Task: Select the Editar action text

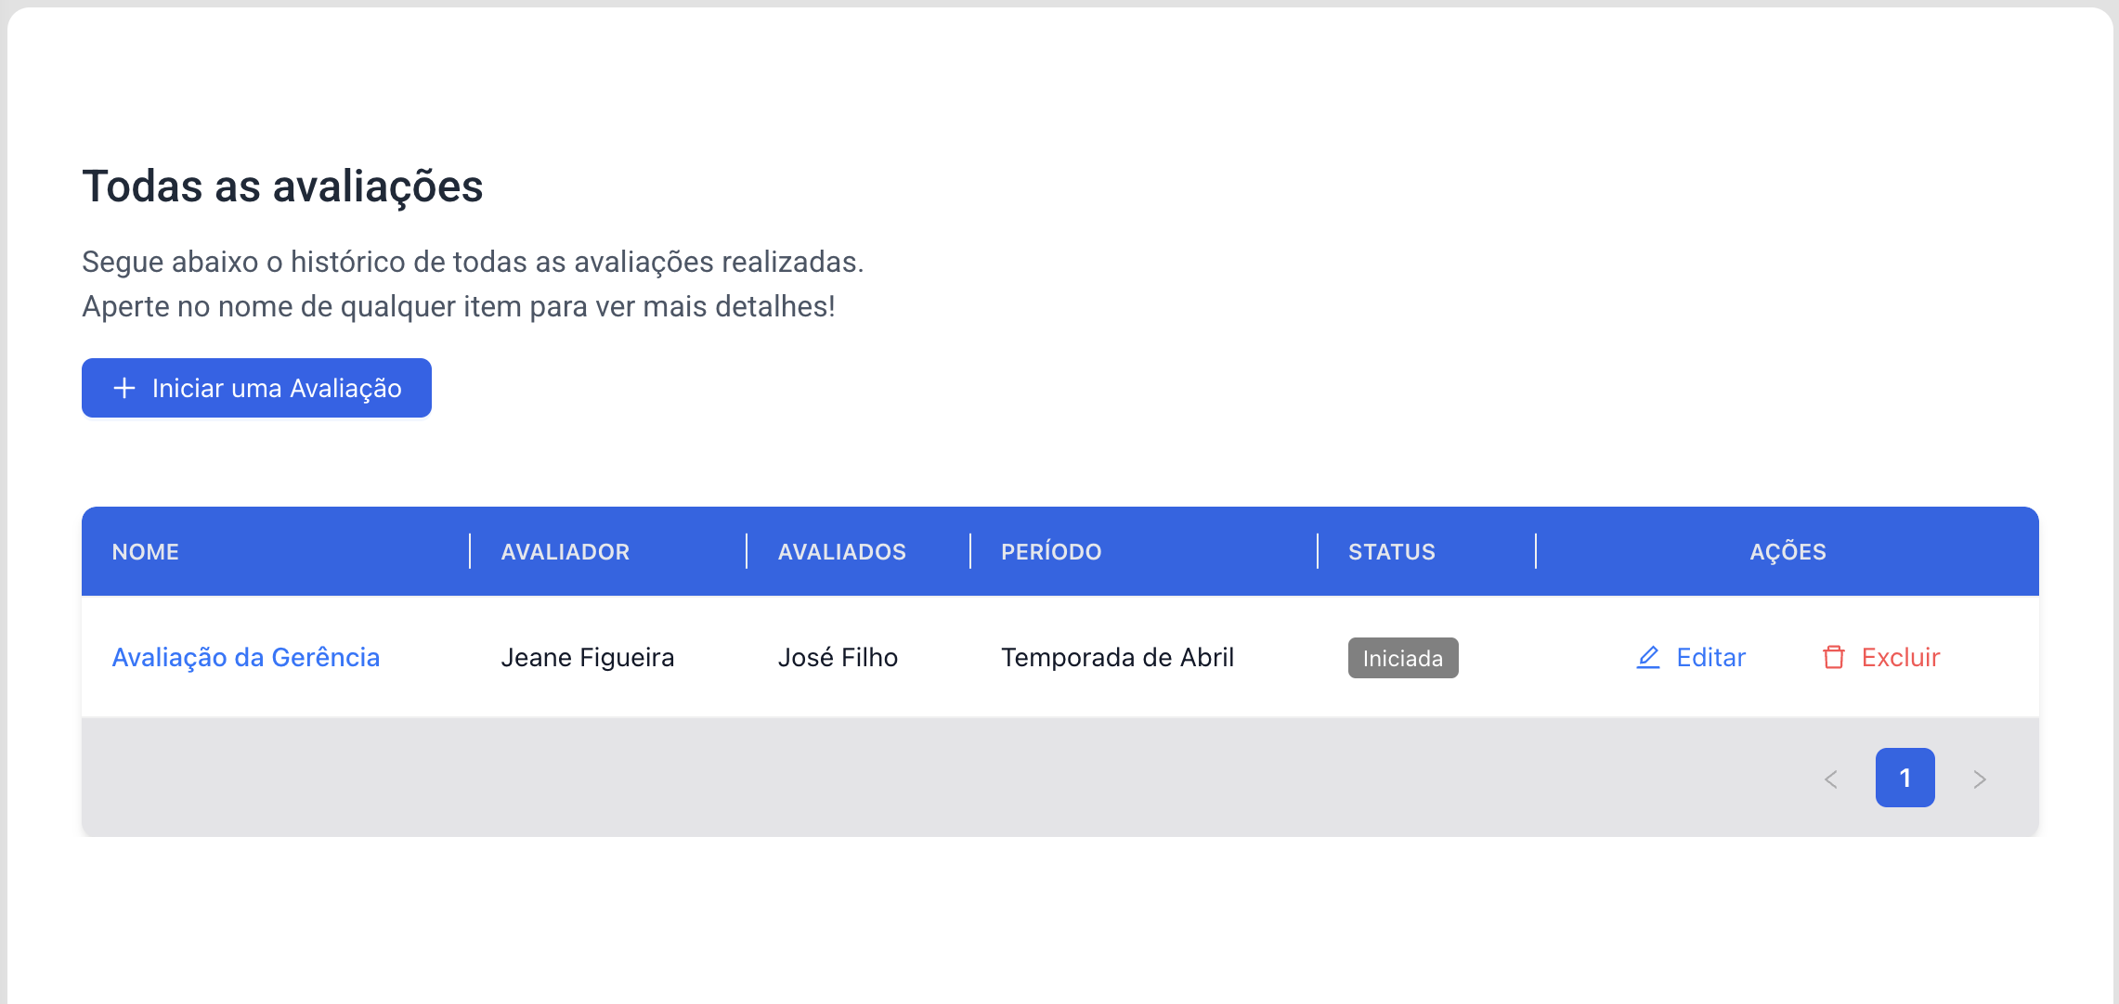Action: [1710, 657]
